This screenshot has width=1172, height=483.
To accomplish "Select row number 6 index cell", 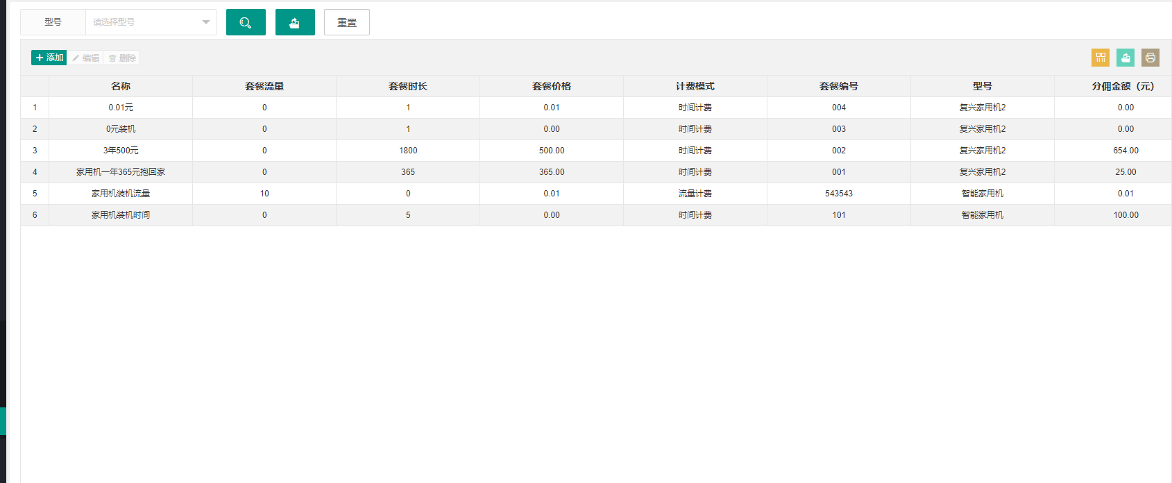I will click(35, 215).
